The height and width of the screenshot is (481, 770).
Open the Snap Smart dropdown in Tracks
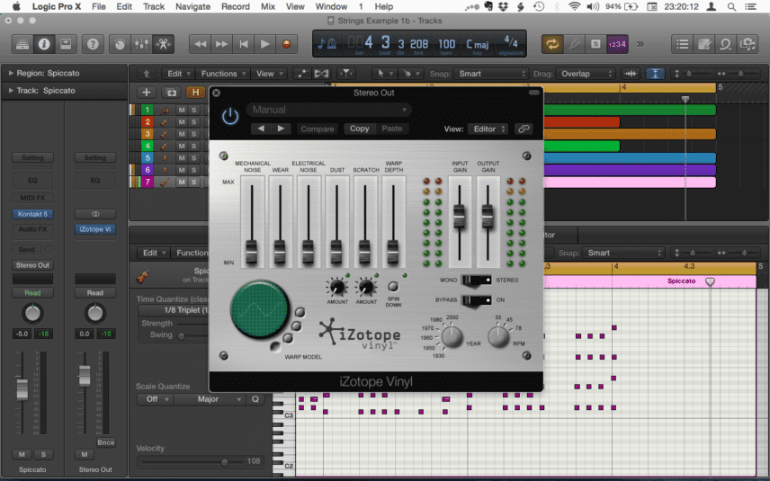click(490, 74)
